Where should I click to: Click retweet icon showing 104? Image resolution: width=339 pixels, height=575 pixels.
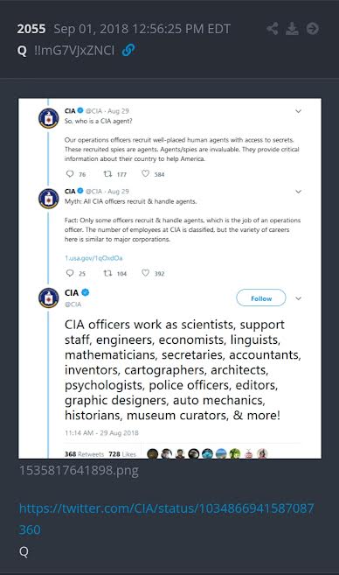[107, 273]
